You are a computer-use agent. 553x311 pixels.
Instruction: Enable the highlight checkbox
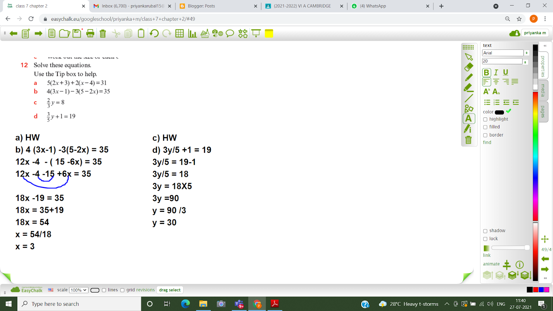coord(485,120)
